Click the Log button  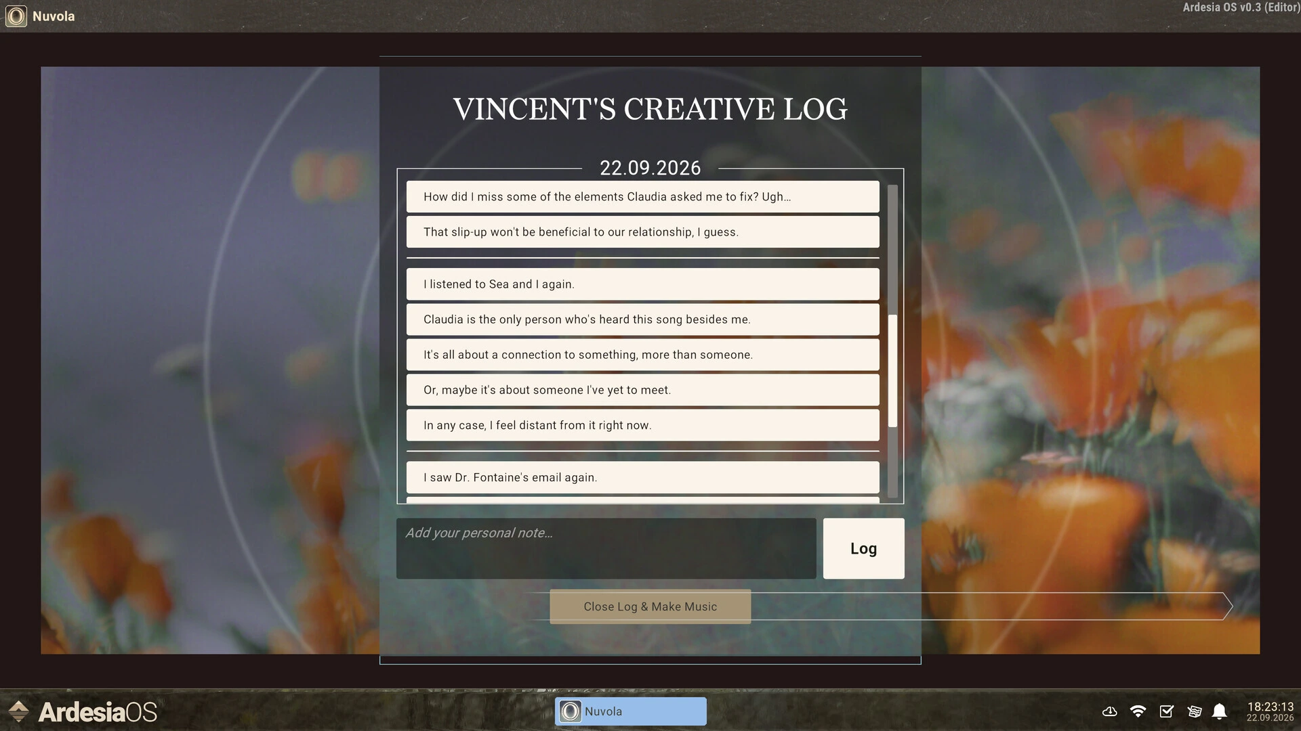[863, 548]
